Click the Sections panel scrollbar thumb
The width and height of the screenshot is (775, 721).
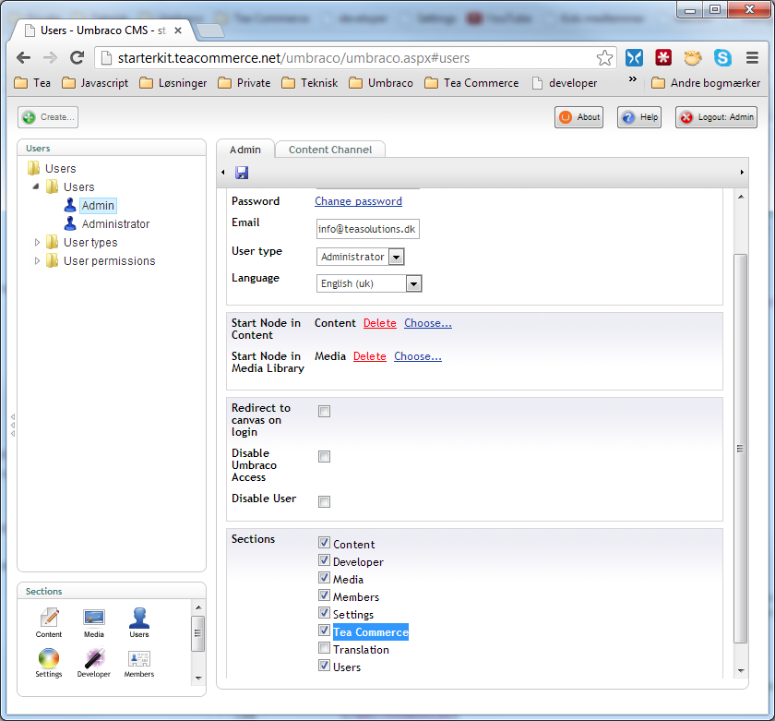[197, 633]
